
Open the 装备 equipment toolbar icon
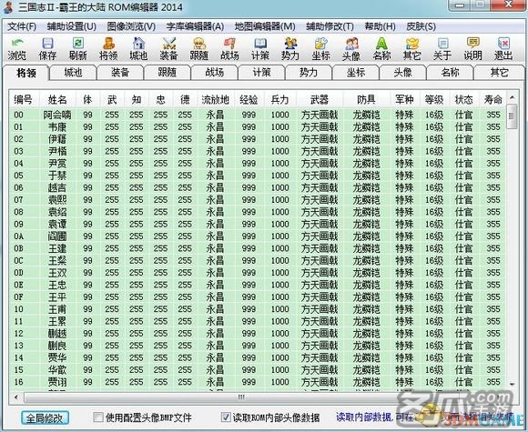click(x=169, y=49)
